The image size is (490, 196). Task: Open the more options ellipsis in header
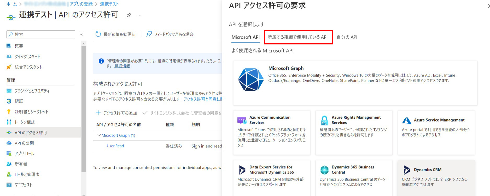[x=139, y=15]
